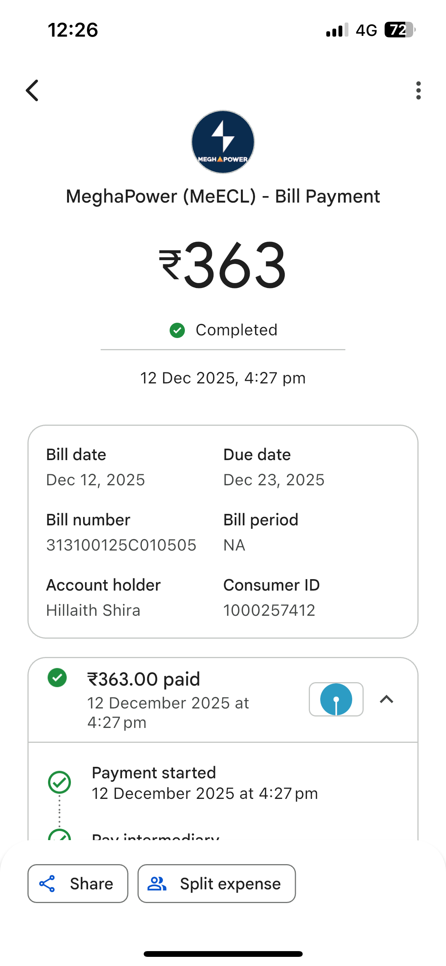Tap the Payment started timeline entry

point(205,783)
